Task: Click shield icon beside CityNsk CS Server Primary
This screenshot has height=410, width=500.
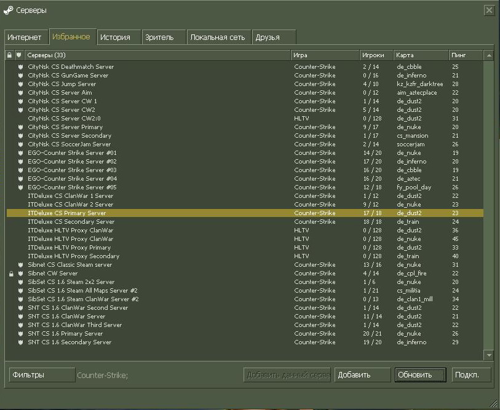Action: click(x=21, y=127)
